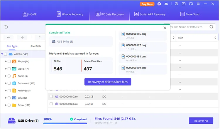Image resolution: width=220 pixels, height=129 pixels.
Task: Click the Buy Now button
Action: click(147, 4)
